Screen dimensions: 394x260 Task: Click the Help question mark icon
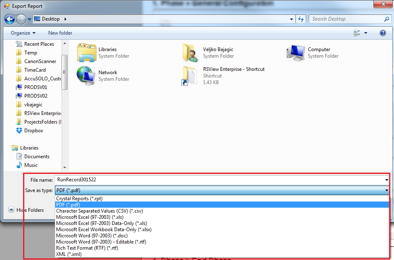point(382,33)
